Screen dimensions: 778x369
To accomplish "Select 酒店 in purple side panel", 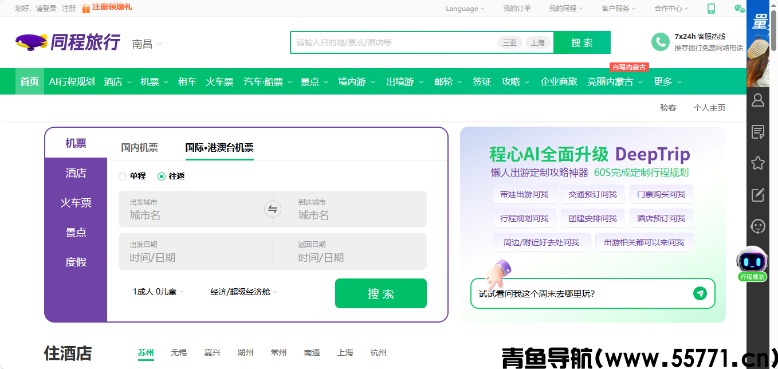I will point(76,173).
